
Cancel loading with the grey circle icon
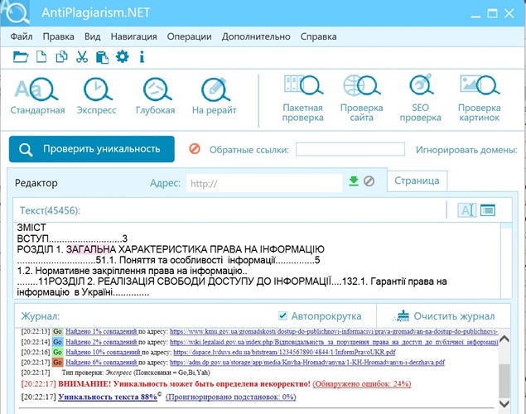pyautogui.click(x=369, y=181)
